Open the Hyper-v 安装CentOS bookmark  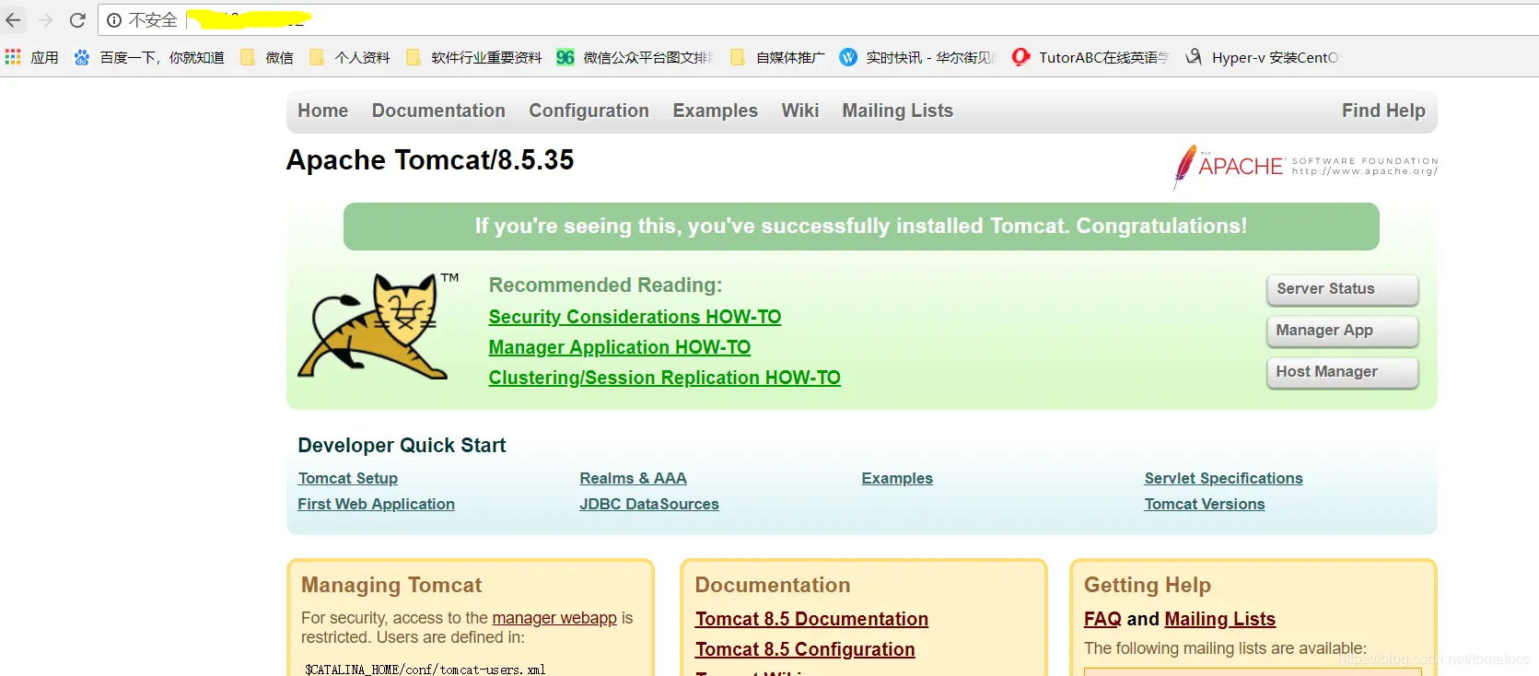1264,57
